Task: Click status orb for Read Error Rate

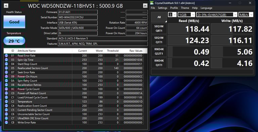Action: click(x=6, y=55)
